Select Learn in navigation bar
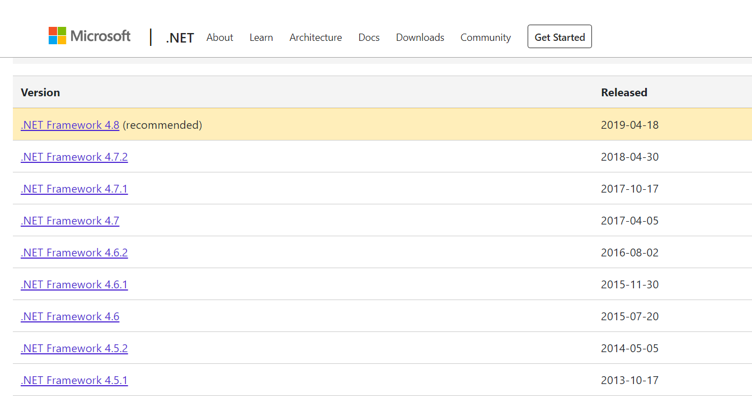752x407 pixels. (261, 38)
